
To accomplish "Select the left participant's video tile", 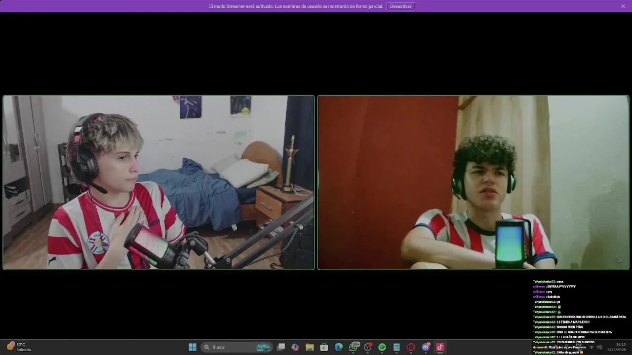I will click(x=158, y=182).
